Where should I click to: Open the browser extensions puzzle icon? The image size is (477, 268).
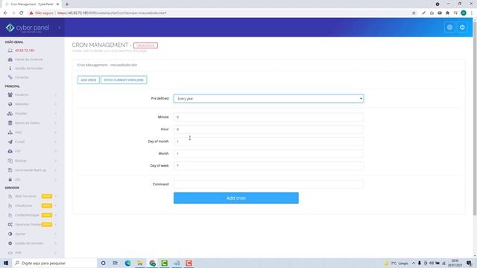click(x=447, y=13)
